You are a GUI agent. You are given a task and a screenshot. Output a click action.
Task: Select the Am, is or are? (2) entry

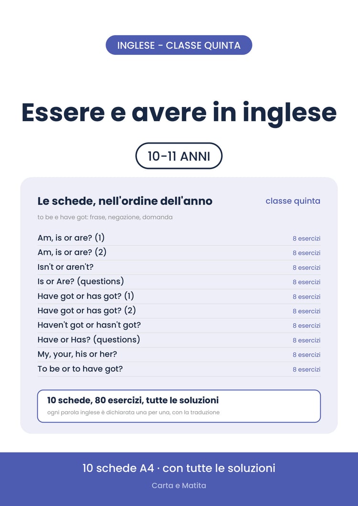coord(179,253)
